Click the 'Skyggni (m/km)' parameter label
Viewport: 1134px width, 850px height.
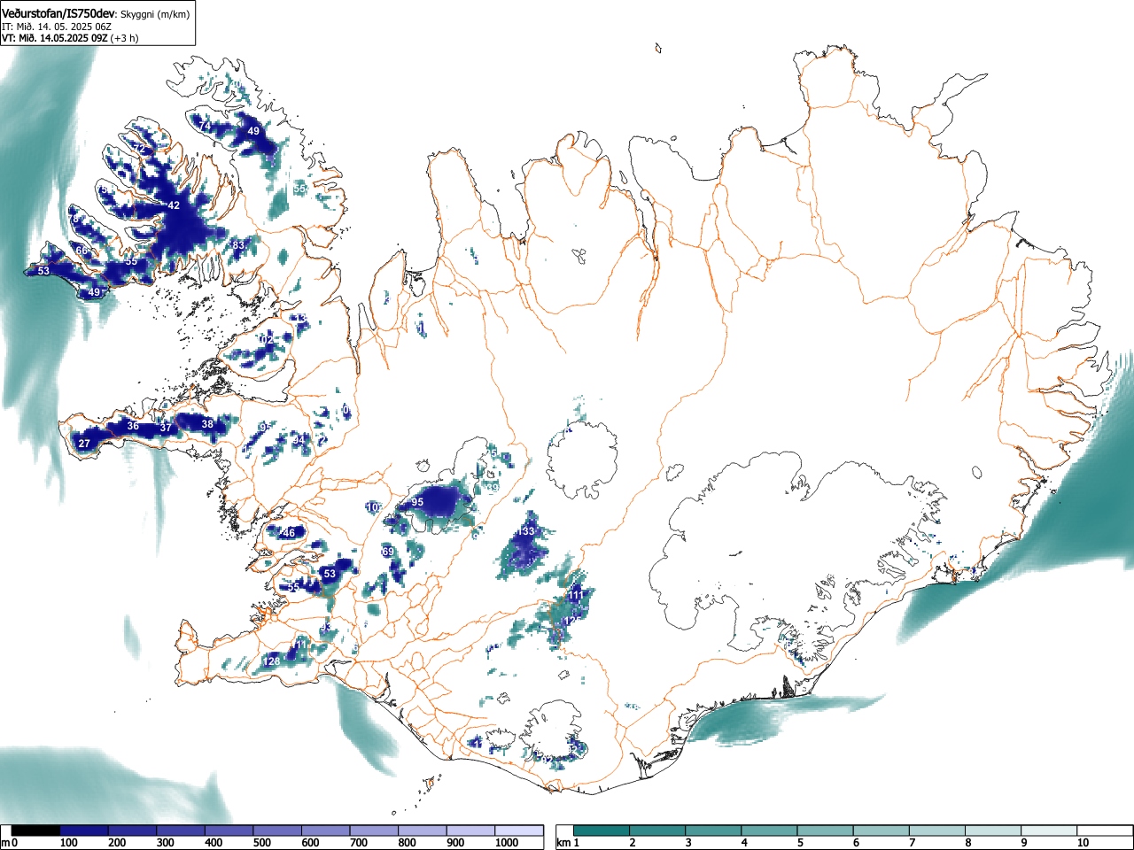tap(155, 14)
